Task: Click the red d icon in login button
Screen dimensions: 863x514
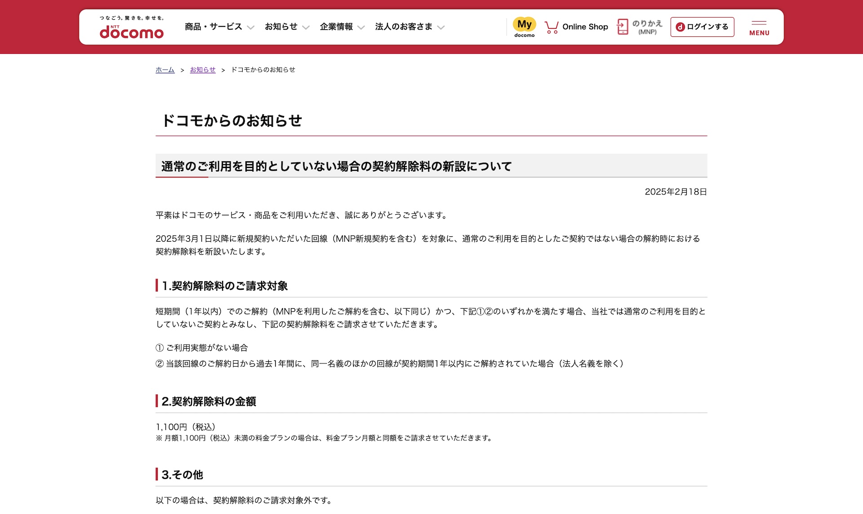Action: [x=680, y=27]
